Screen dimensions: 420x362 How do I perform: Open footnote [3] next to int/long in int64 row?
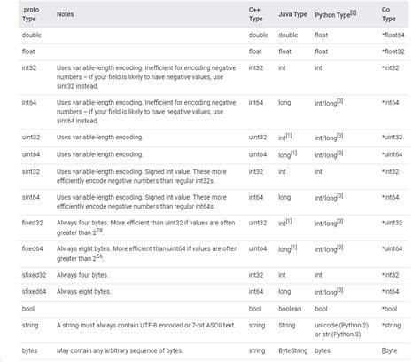coord(340,101)
